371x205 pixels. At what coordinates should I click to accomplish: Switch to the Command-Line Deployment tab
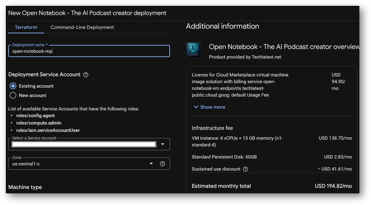pos(82,27)
